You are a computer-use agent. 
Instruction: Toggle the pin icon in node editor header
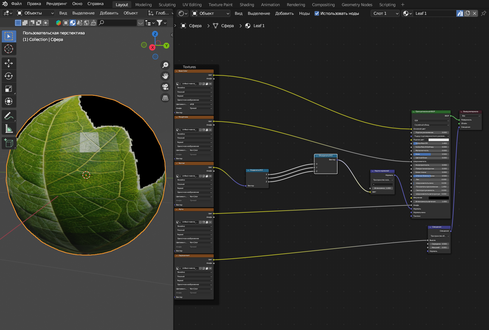coord(484,13)
